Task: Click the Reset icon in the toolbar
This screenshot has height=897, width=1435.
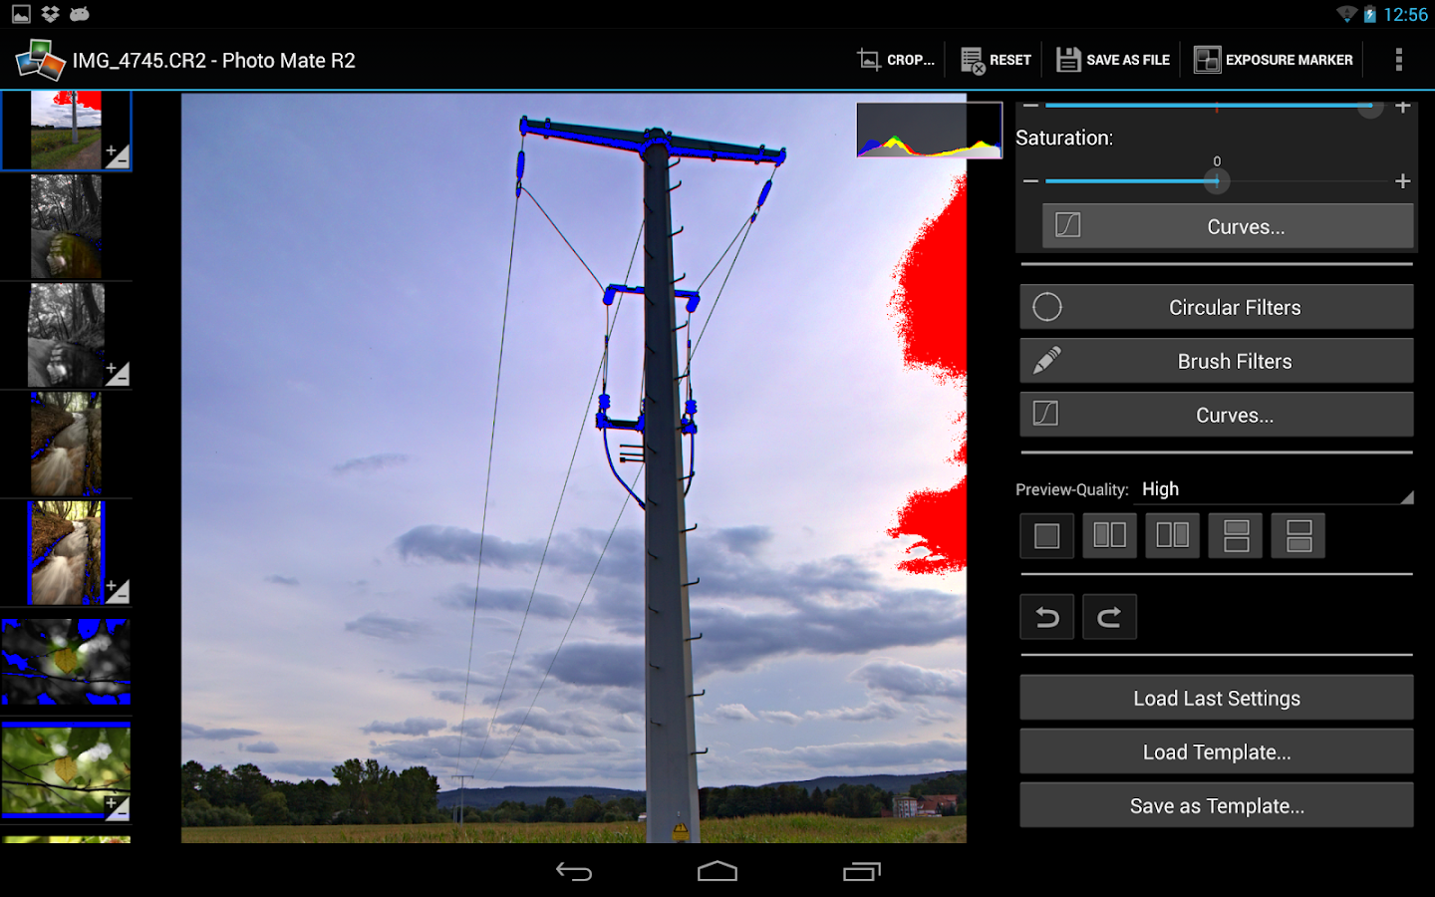Action: [994, 59]
